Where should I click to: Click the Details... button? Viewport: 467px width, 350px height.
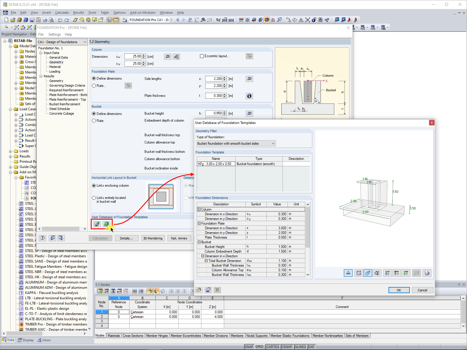(127, 238)
